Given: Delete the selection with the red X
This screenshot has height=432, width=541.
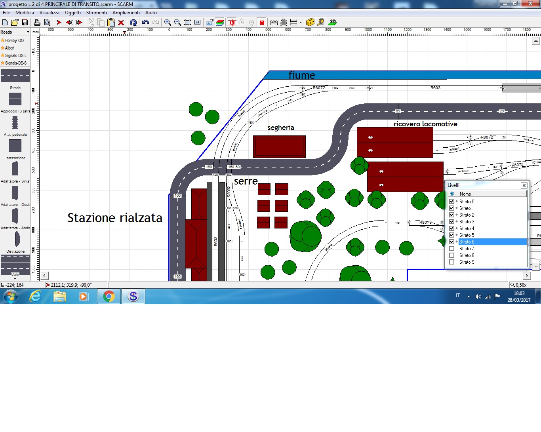Looking at the screenshot, I should [121, 23].
